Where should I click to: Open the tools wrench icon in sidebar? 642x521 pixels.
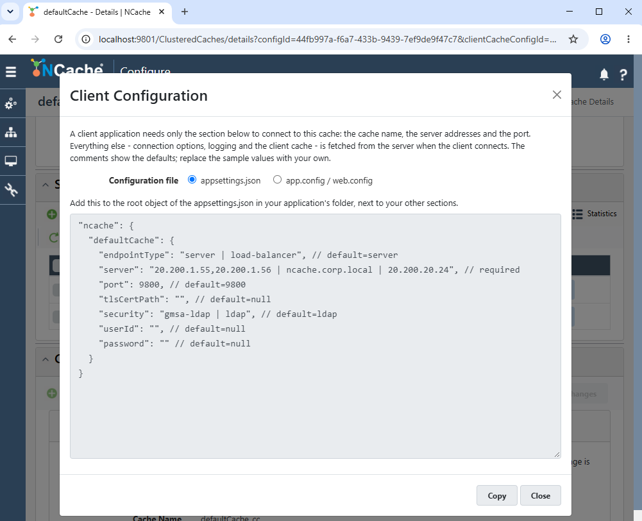point(11,190)
